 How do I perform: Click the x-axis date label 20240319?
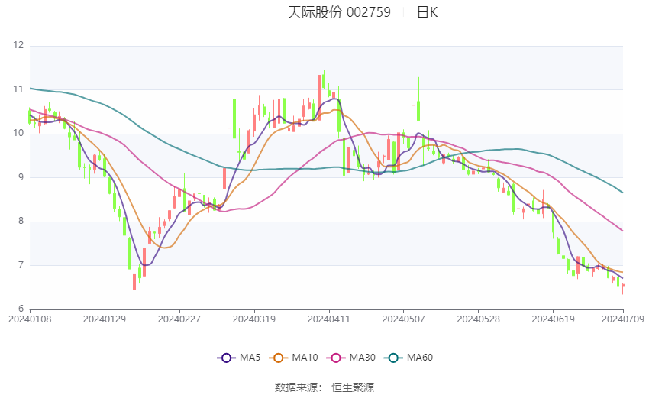pyautogui.click(x=254, y=319)
